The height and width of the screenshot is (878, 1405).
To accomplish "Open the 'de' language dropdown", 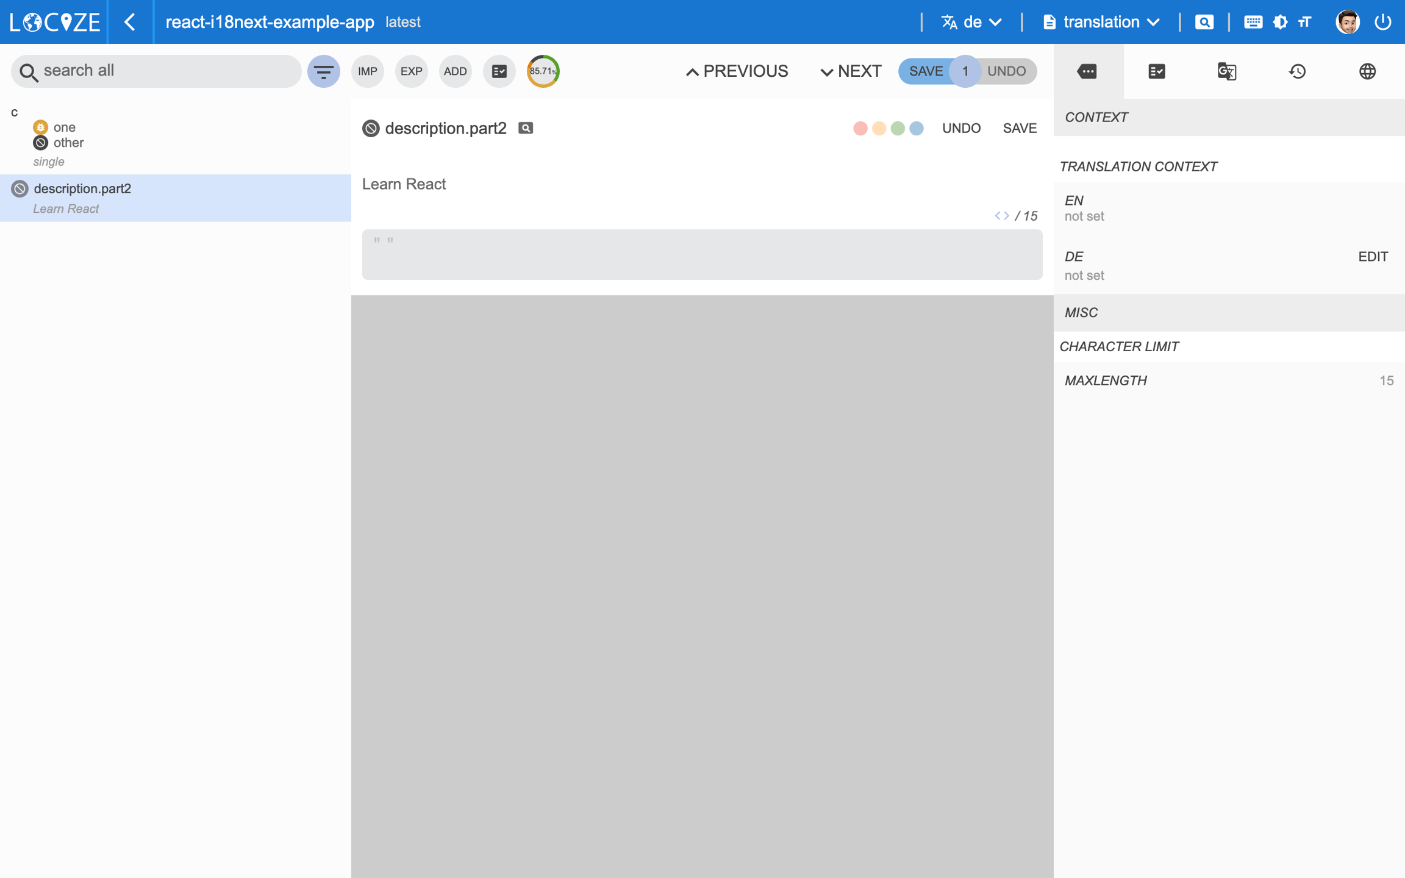I will pyautogui.click(x=971, y=22).
